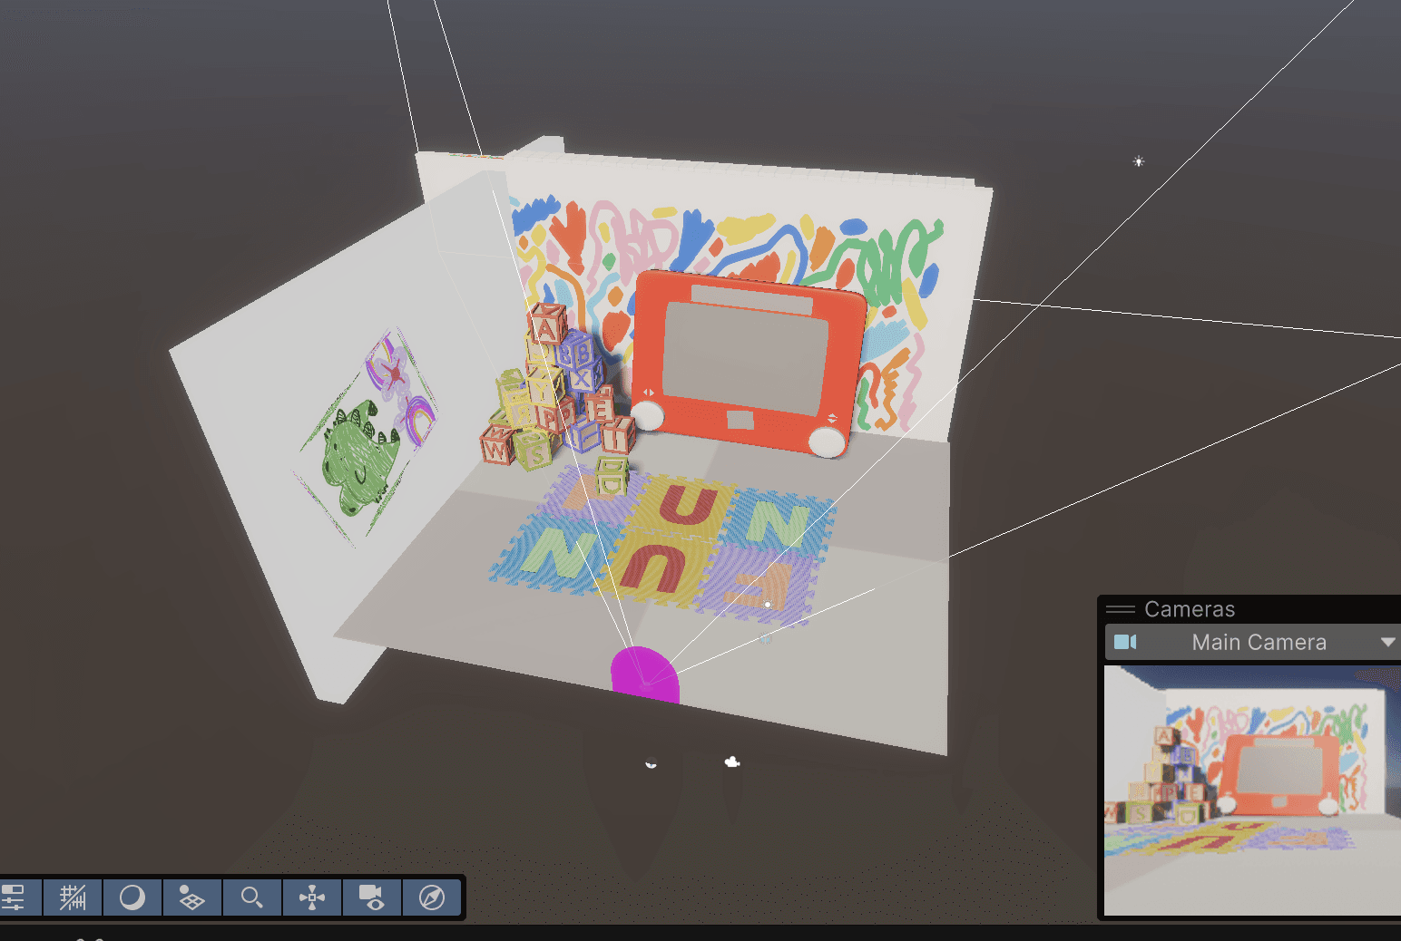This screenshot has width=1401, height=941.
Task: Click the sun light gizmo at top right
Action: [1138, 160]
